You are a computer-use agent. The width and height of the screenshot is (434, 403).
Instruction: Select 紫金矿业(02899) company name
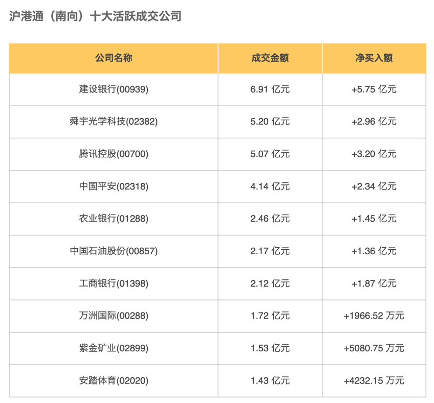pyautogui.click(x=114, y=348)
